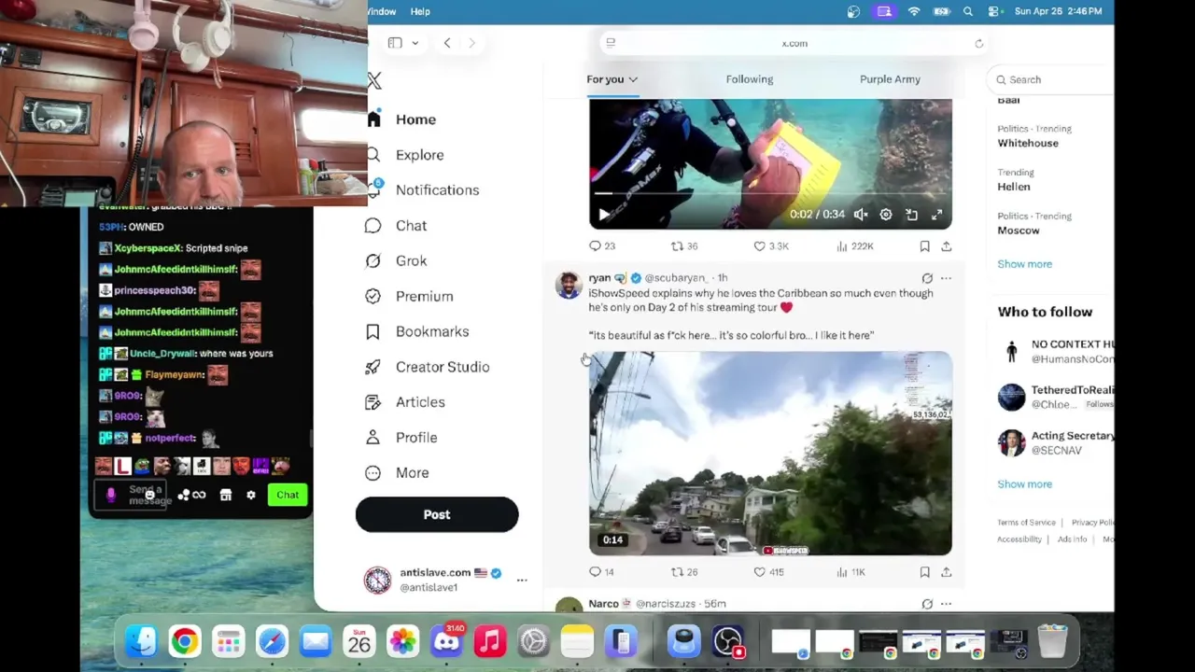
Task: Expand diving video to fullscreen
Action: coord(936,215)
